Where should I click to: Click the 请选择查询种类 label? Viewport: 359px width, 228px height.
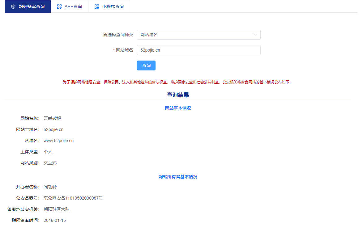tap(118, 35)
